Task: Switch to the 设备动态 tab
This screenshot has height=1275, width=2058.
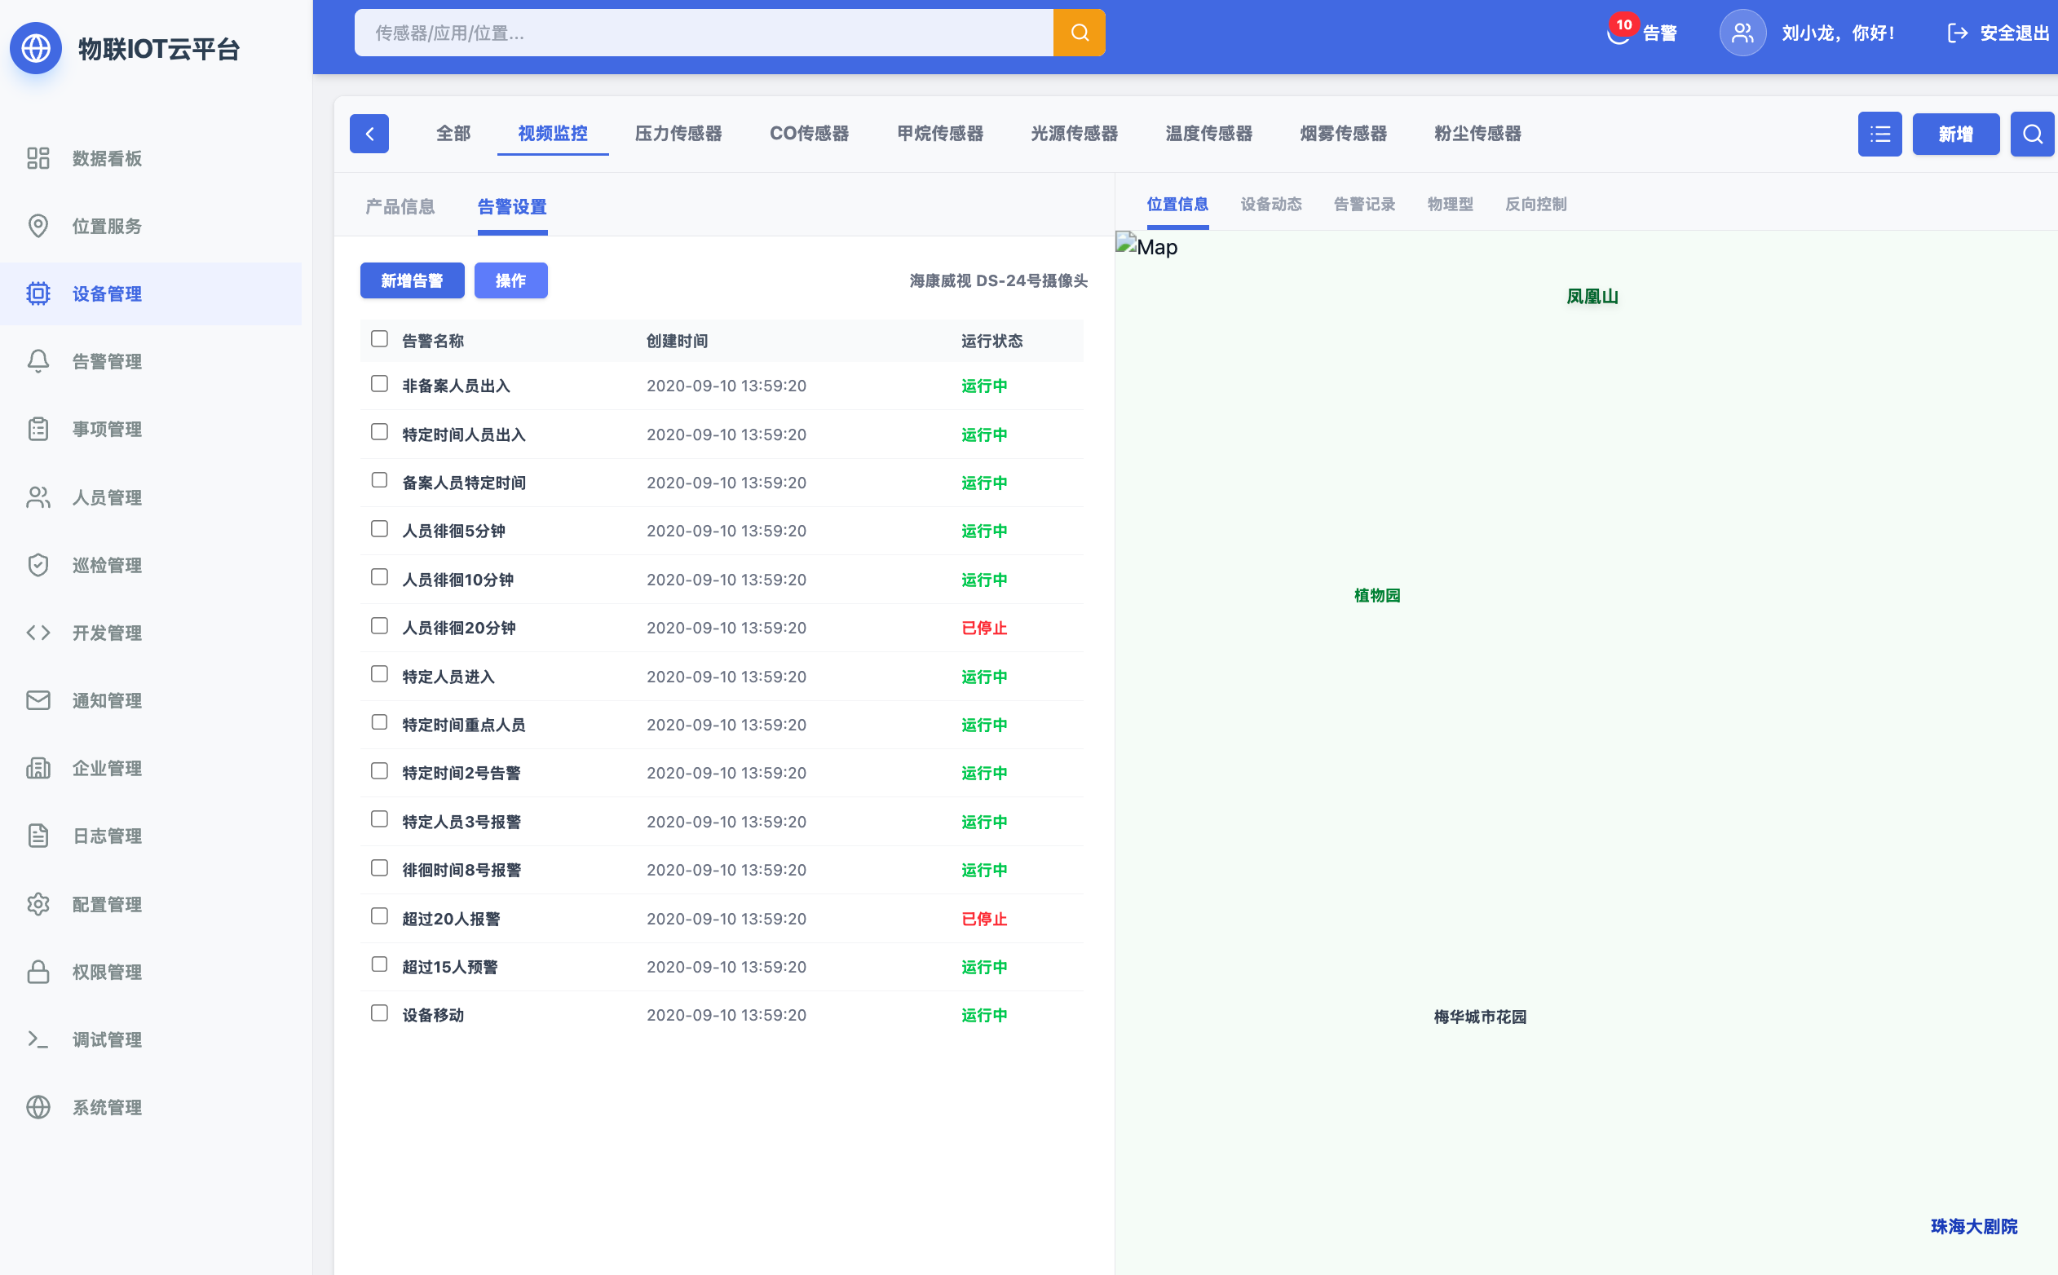Action: pyautogui.click(x=1271, y=204)
